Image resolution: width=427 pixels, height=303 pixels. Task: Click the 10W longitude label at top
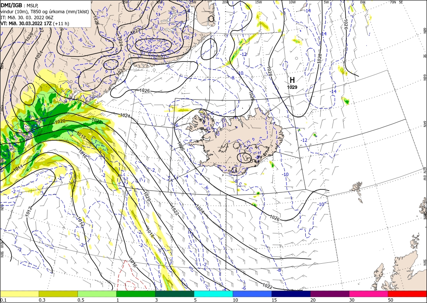[x=292, y=2]
